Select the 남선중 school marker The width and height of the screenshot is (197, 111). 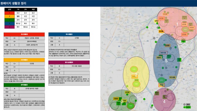[x=162, y=18]
